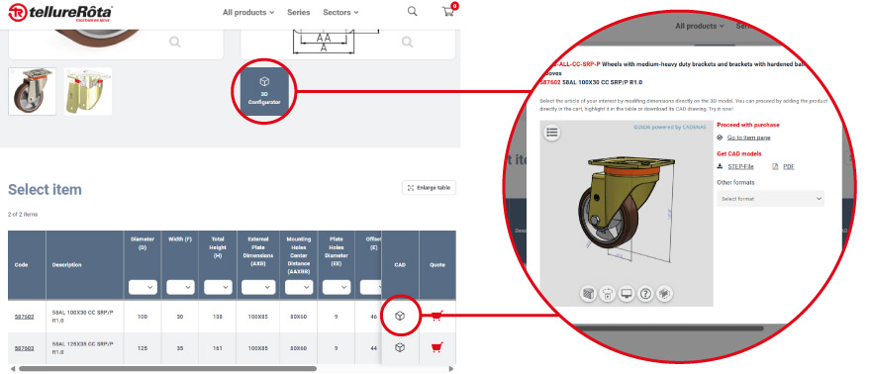Click the Go to item page icon

(x=720, y=138)
